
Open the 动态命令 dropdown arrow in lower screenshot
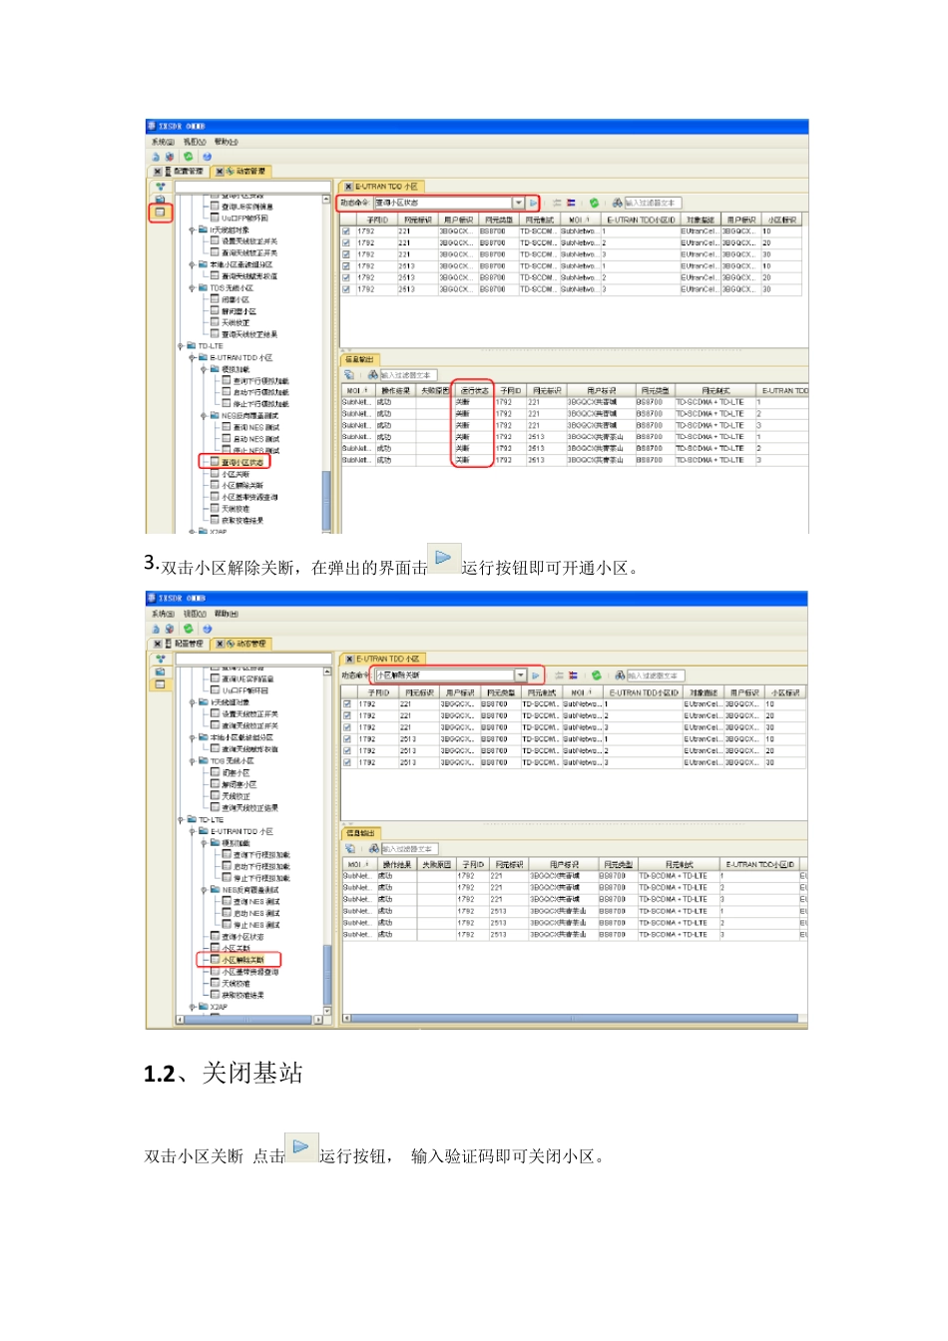click(521, 675)
